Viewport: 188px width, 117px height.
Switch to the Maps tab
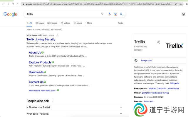click(x=78, y=23)
